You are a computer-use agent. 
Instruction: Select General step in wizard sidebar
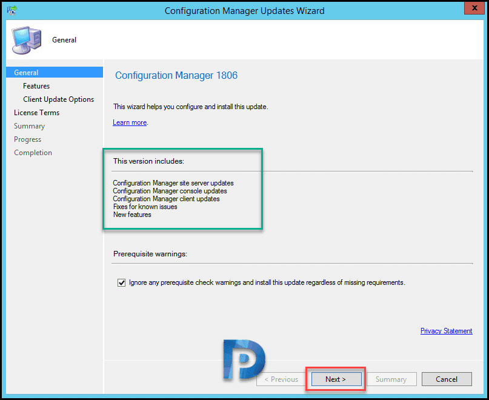click(55, 72)
